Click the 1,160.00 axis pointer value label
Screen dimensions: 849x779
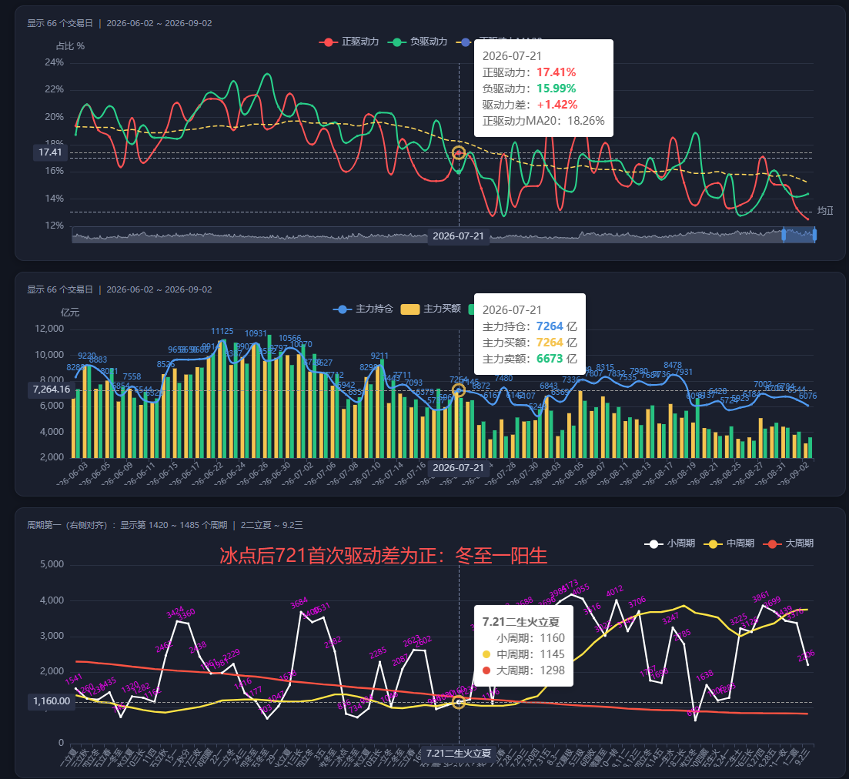pos(52,701)
